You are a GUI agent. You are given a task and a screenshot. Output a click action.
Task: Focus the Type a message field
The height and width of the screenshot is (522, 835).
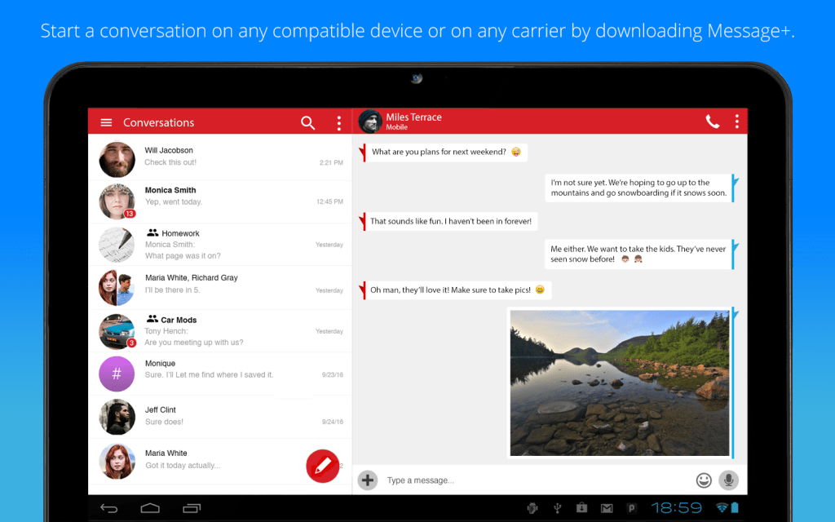point(530,480)
